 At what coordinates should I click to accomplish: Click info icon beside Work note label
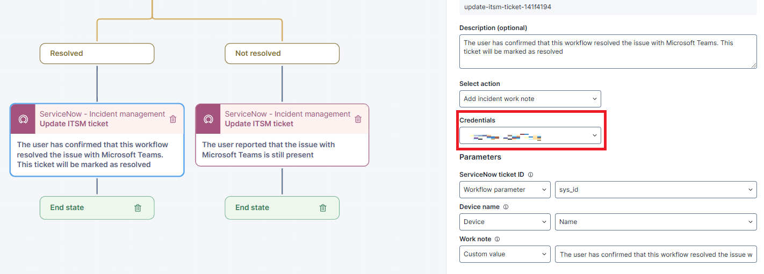click(x=497, y=239)
